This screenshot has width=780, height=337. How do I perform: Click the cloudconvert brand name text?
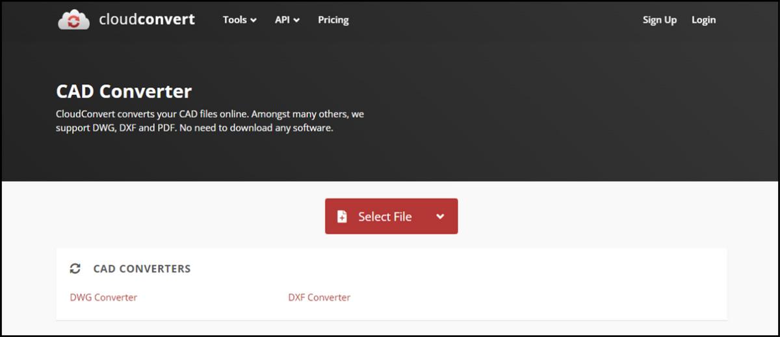tap(146, 20)
